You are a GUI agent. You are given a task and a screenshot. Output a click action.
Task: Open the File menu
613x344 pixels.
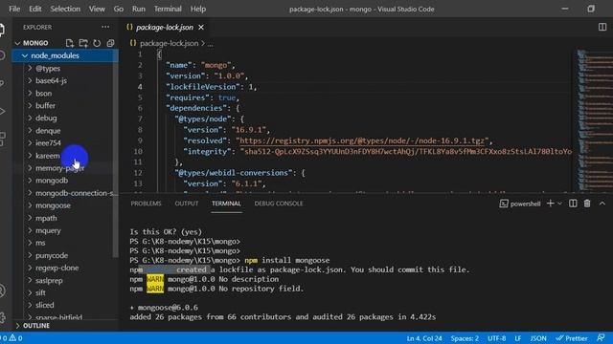[14, 9]
